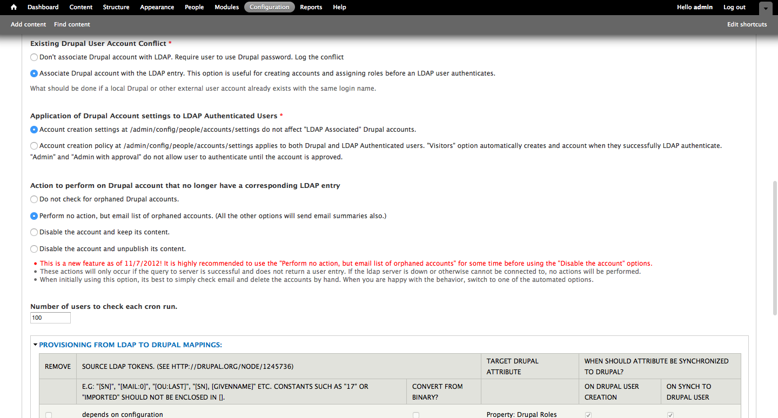Click the Add content shortcut
The height and width of the screenshot is (418, 778).
29,24
